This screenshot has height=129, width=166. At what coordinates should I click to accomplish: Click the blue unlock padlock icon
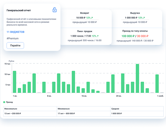(x=55, y=10)
